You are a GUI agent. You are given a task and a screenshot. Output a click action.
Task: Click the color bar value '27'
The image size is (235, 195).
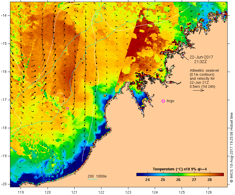[194, 180]
